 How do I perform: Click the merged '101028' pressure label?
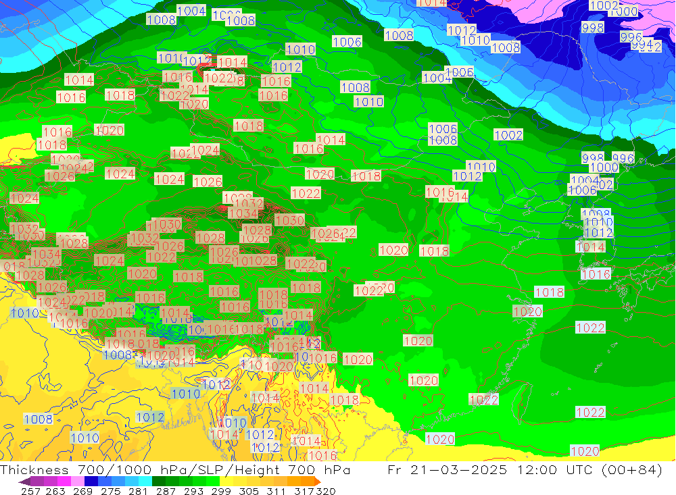(256, 261)
